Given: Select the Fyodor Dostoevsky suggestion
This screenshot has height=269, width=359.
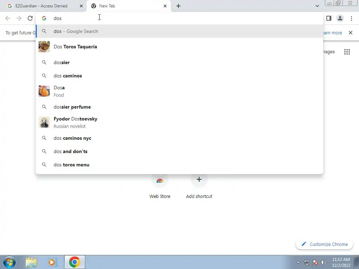Looking at the screenshot, I should (x=179, y=122).
